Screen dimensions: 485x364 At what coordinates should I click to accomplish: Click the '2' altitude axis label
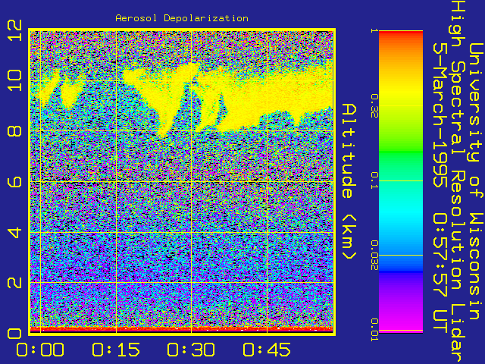(14, 283)
